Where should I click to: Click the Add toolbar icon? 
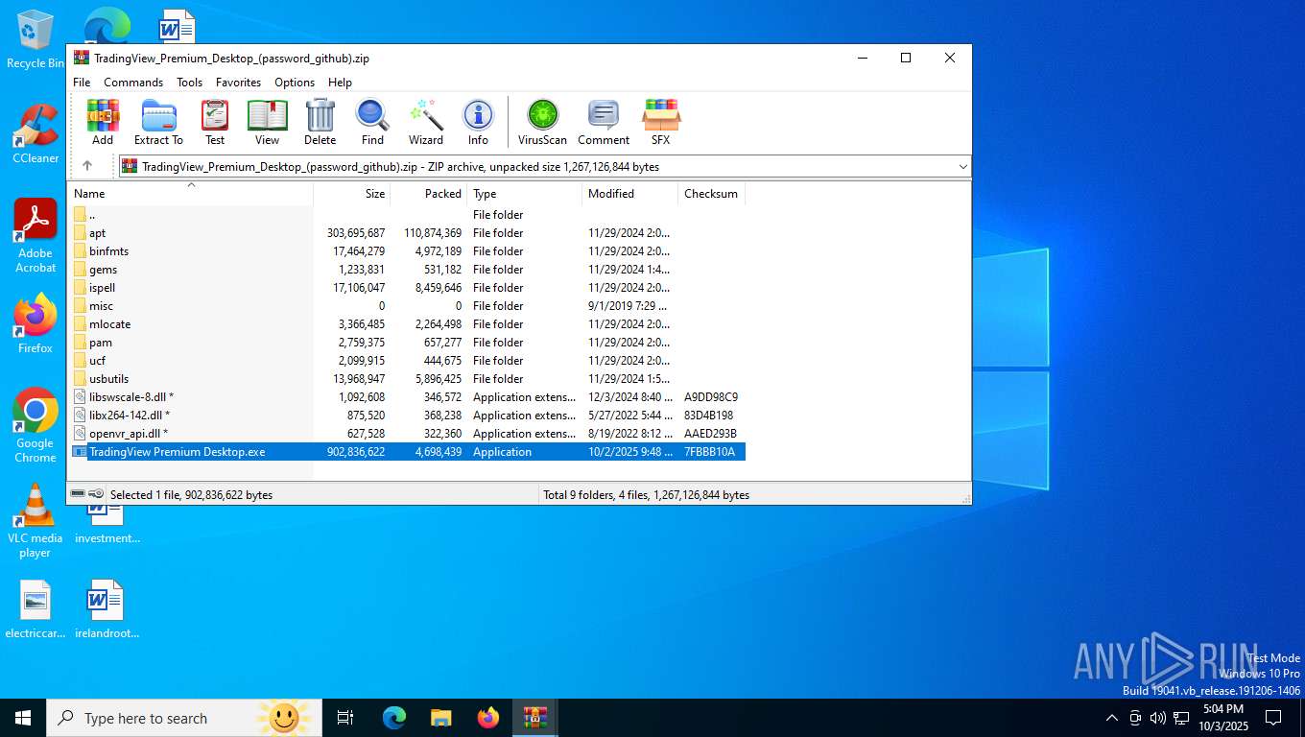point(103,122)
